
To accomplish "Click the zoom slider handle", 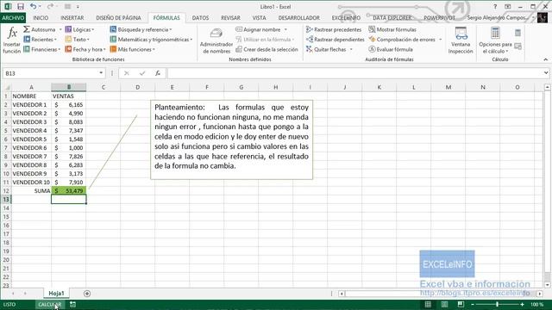I will [497, 304].
